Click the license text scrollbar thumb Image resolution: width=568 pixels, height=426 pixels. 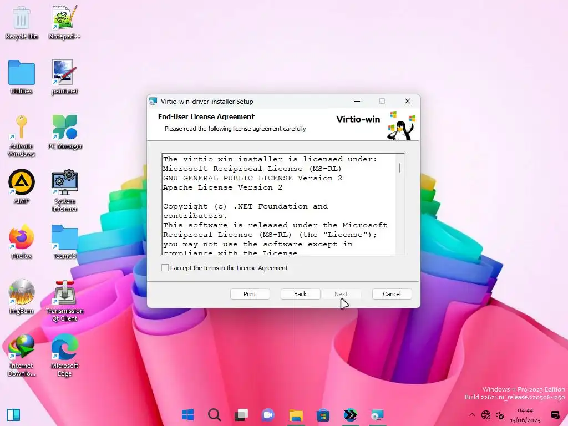[400, 168]
